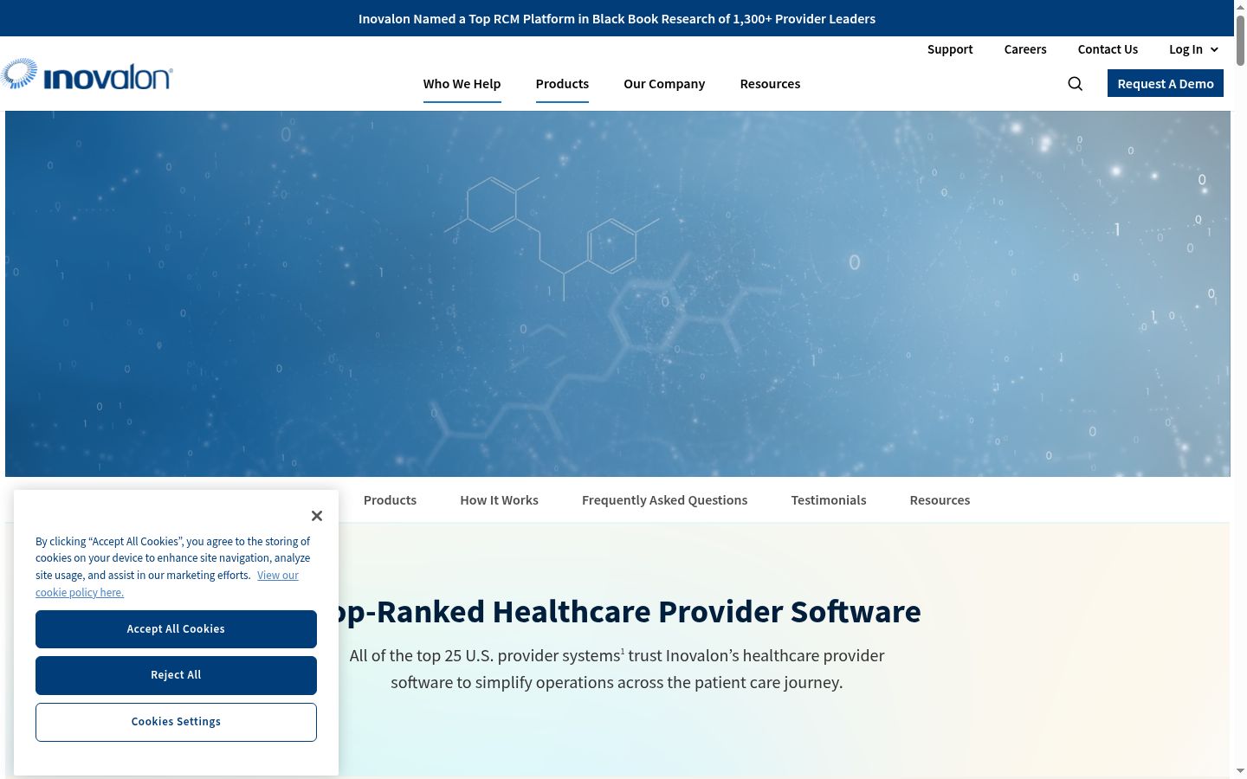
Task: Visit the Contact Us page
Action: click(1108, 49)
